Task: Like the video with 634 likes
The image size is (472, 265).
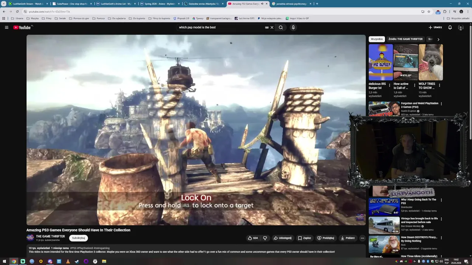Action: coord(253,238)
